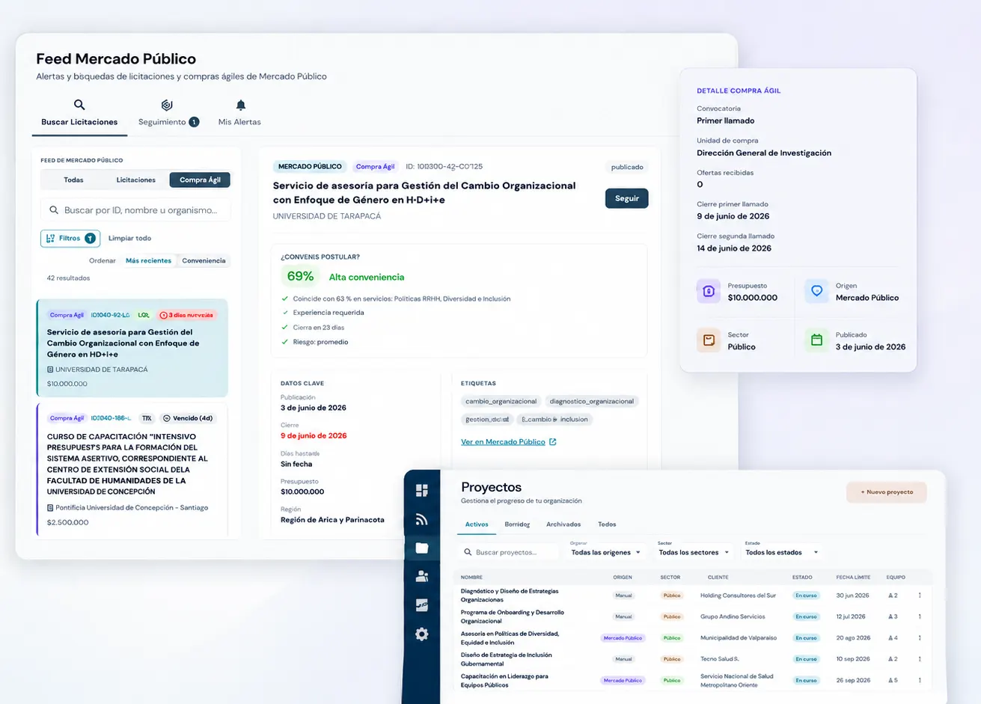Select the Todos tab in Proyectos
The image size is (981, 704).
pyautogui.click(x=607, y=524)
